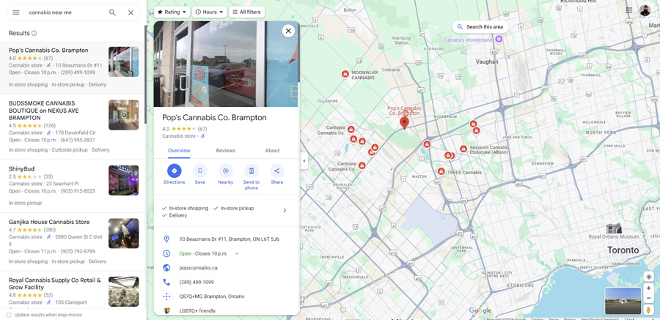Open the popscannabis.ca website link
This screenshot has height=320, width=660.
(x=198, y=268)
